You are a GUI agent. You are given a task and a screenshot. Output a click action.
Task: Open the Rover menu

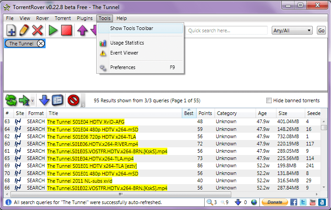click(x=42, y=18)
